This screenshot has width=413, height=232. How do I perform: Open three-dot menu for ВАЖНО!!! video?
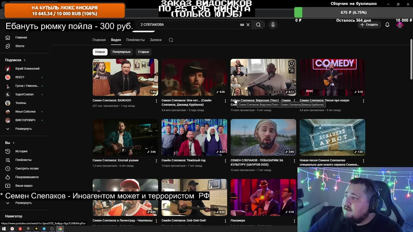tap(156, 101)
